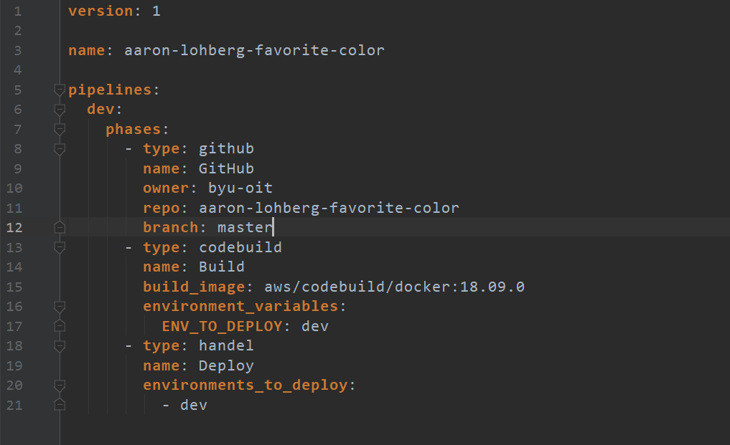730x445 pixels.
Task: Fold the codebuild type block on line 13
Action: click(x=59, y=247)
